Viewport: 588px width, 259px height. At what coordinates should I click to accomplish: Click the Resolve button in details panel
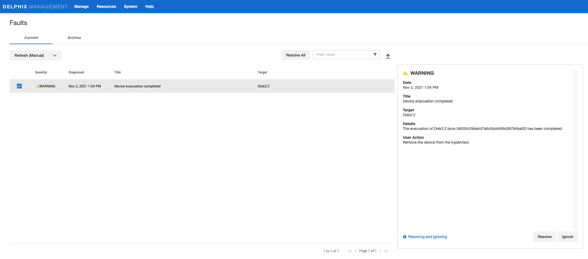click(544, 237)
